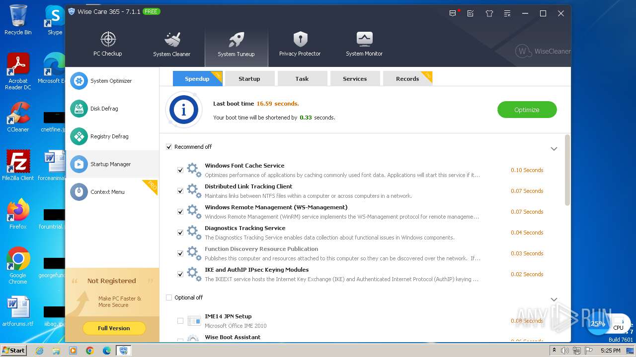Select Startup Manager in sidebar

112,164
